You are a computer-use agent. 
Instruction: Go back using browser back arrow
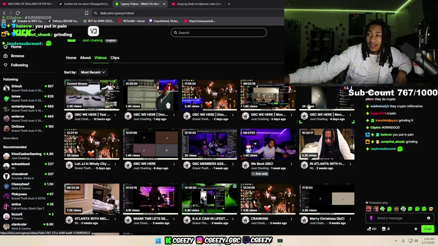tap(4, 13)
